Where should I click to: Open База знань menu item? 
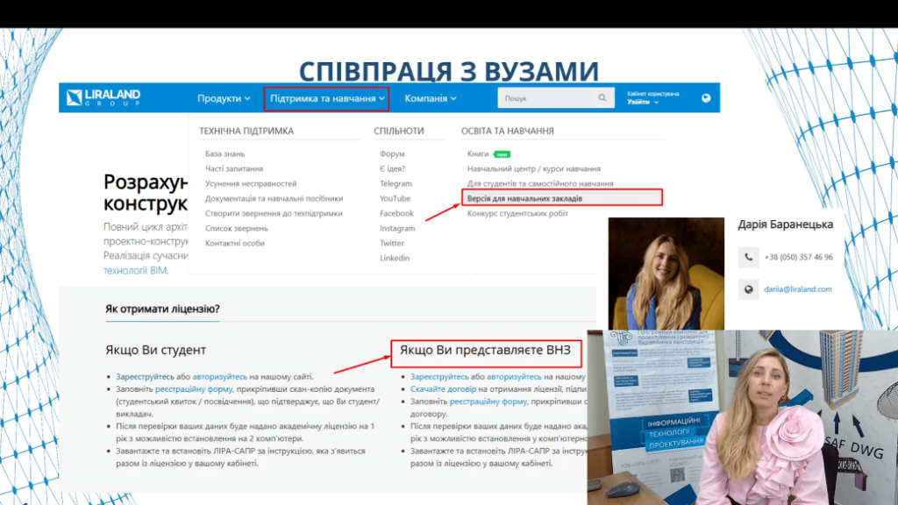(x=225, y=154)
